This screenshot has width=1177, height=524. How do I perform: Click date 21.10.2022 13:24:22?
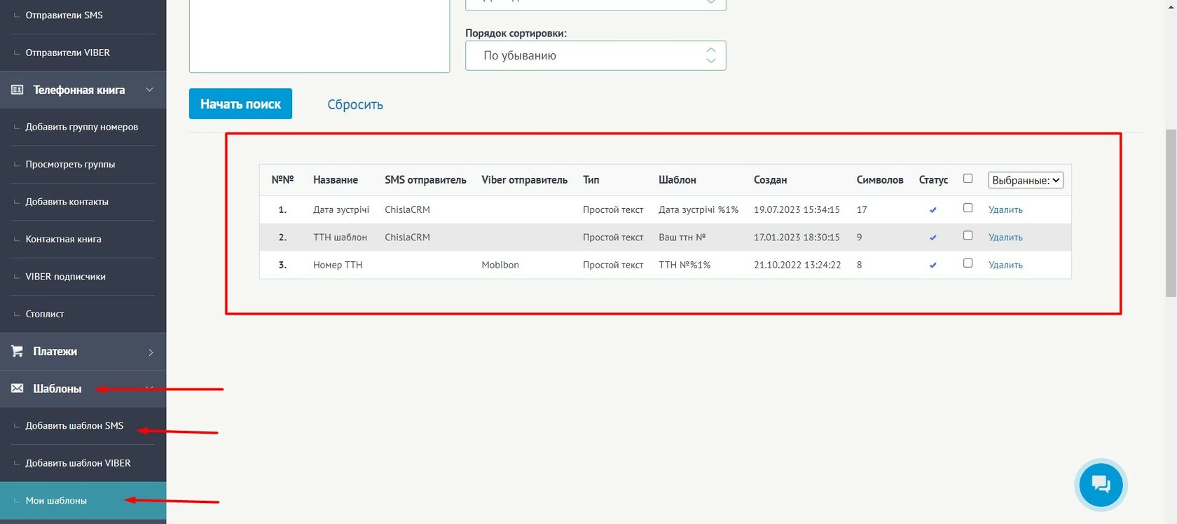[797, 265]
